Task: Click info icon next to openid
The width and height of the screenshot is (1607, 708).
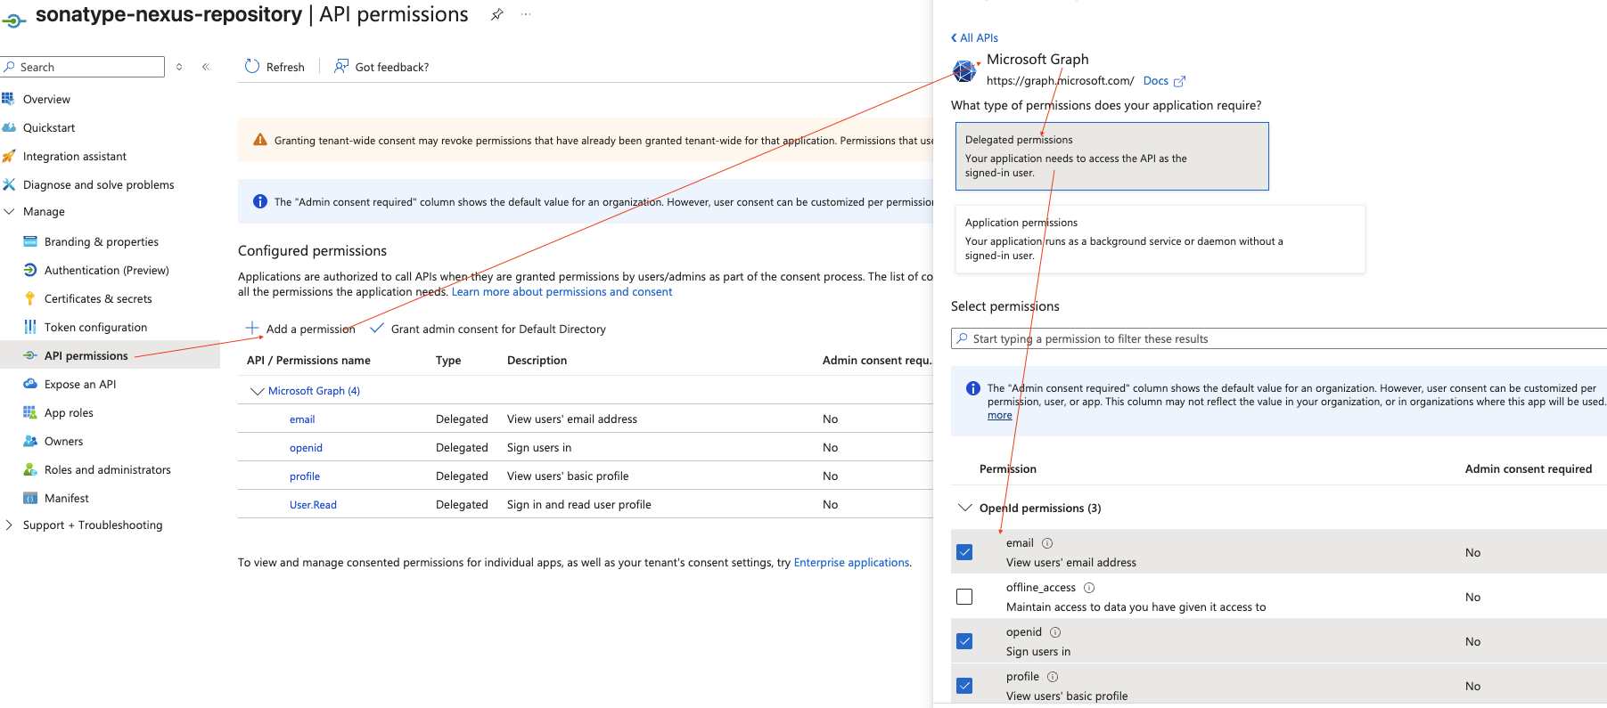Action: pyautogui.click(x=1055, y=632)
